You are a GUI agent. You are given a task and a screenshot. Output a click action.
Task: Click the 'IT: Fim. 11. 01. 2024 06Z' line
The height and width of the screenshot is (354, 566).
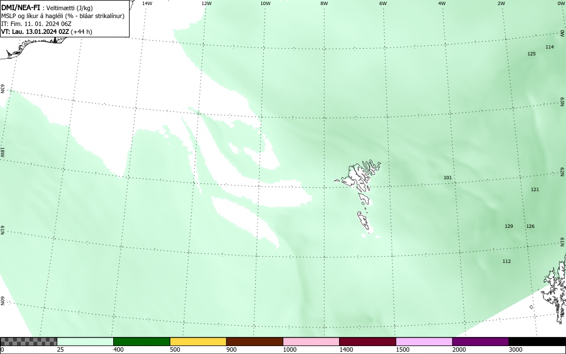coord(36,24)
